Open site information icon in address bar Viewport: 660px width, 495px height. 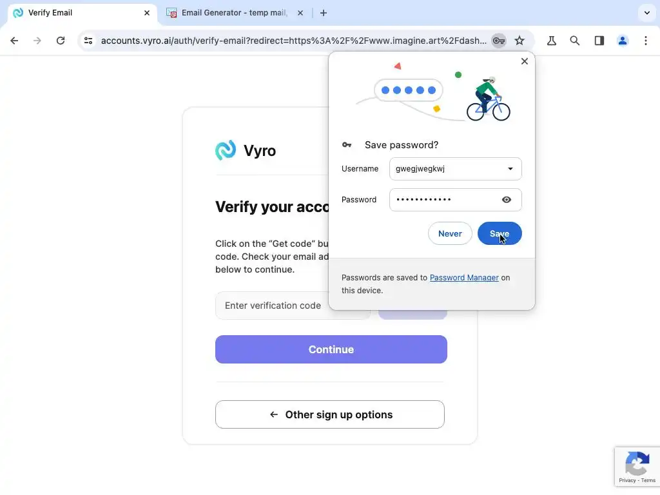click(x=88, y=41)
